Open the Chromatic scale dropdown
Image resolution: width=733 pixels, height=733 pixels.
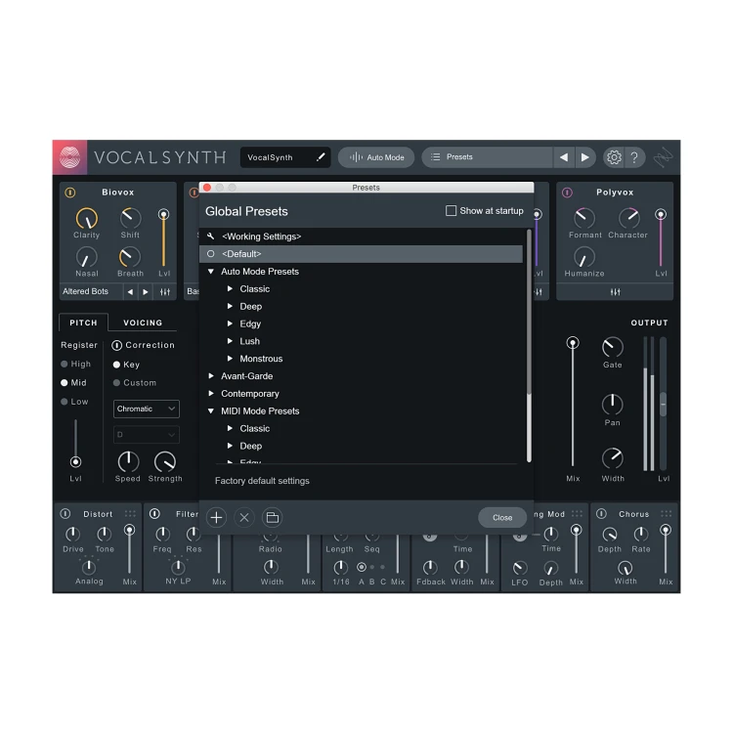(147, 410)
